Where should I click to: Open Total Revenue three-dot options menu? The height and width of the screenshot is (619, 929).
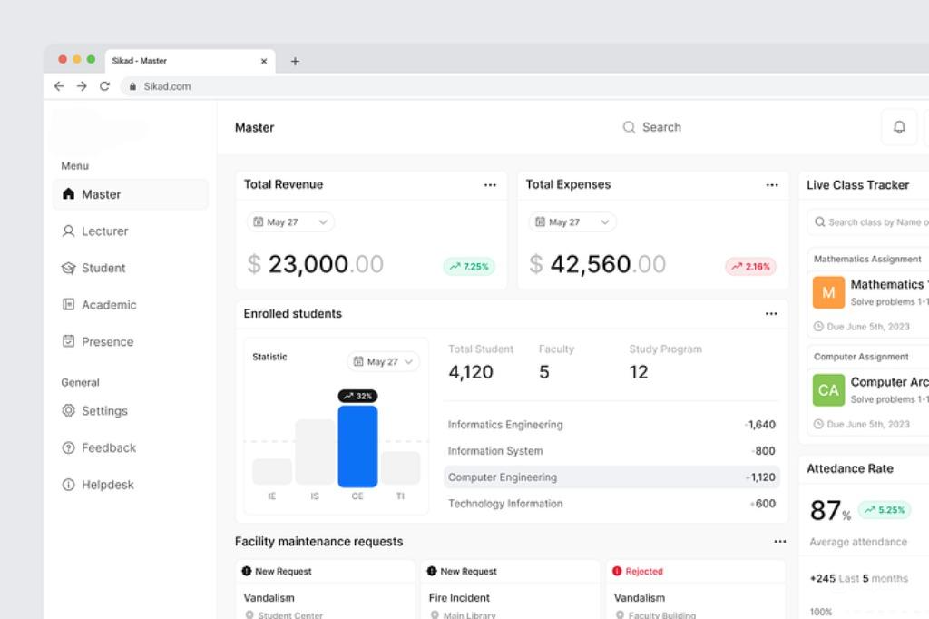pos(490,185)
